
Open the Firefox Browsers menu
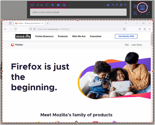point(44,36)
